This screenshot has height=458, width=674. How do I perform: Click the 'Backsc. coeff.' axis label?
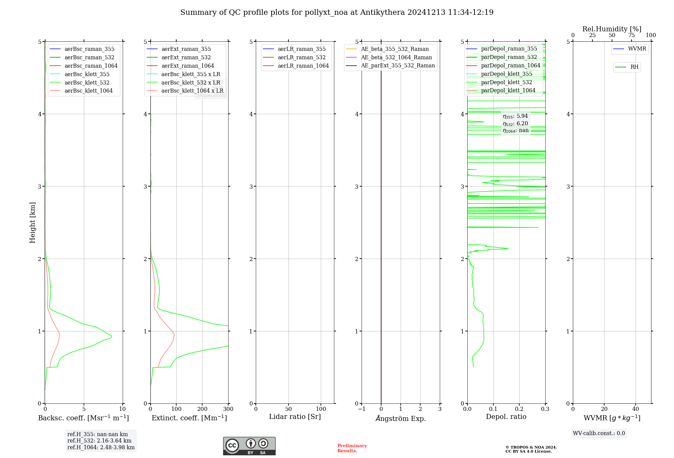click(x=84, y=418)
